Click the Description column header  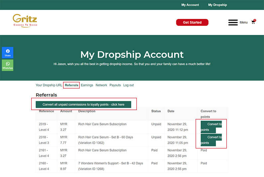pos(87,111)
